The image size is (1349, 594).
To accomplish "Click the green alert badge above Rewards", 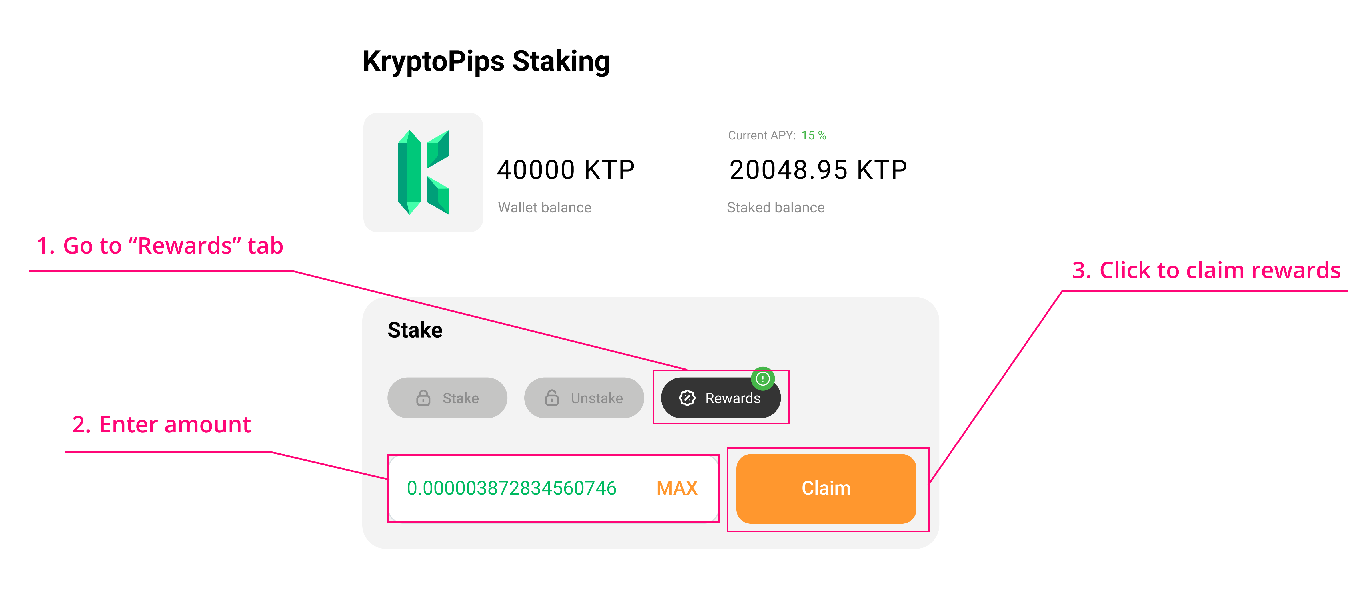I will point(762,378).
